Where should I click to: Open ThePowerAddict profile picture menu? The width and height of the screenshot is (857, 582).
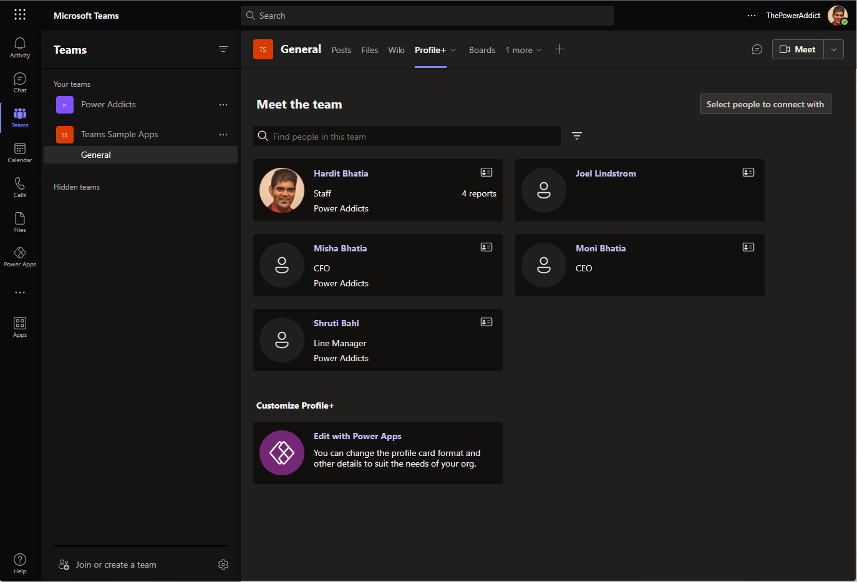[838, 16]
